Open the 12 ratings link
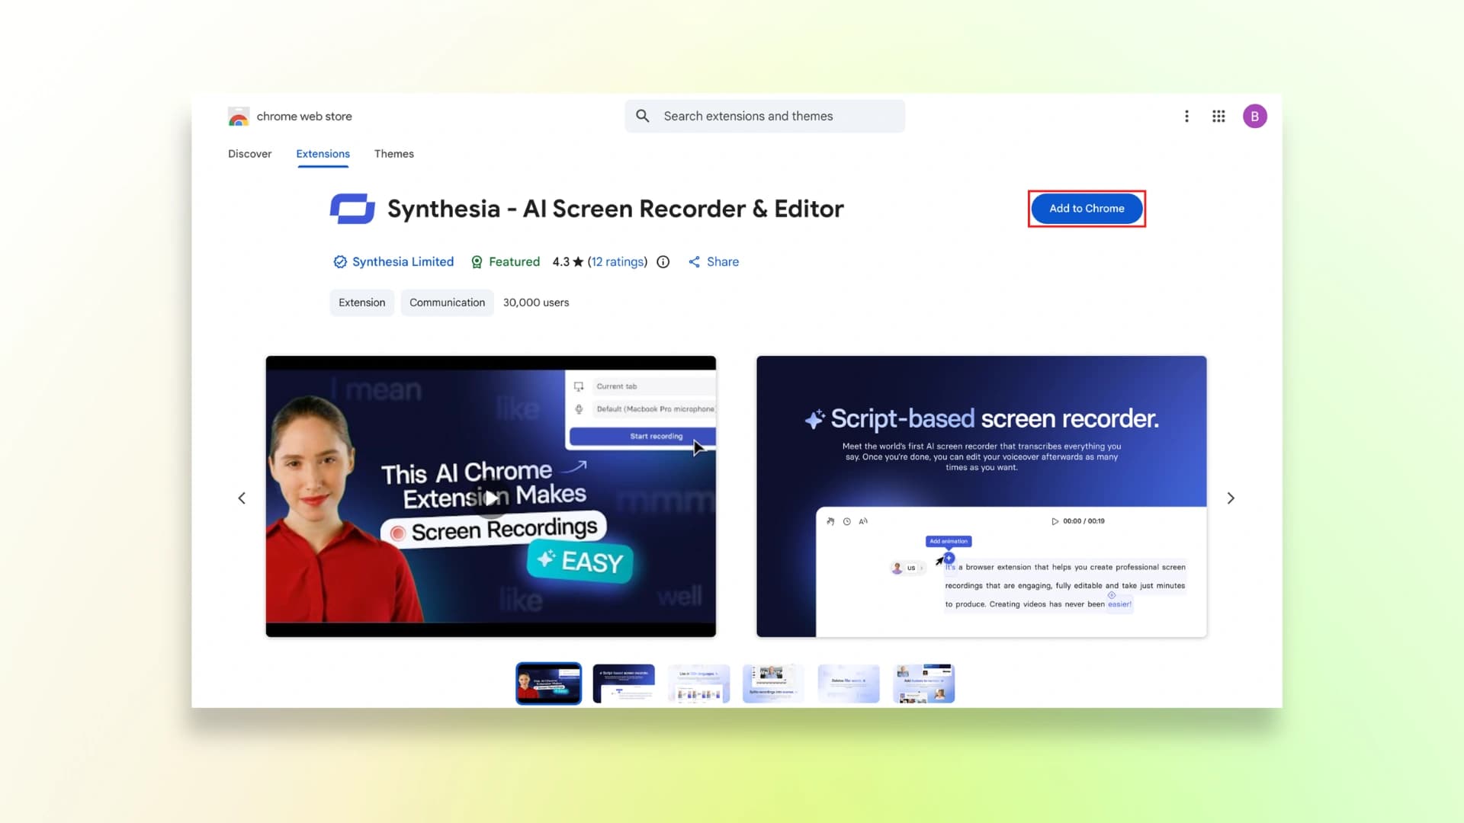 point(618,262)
